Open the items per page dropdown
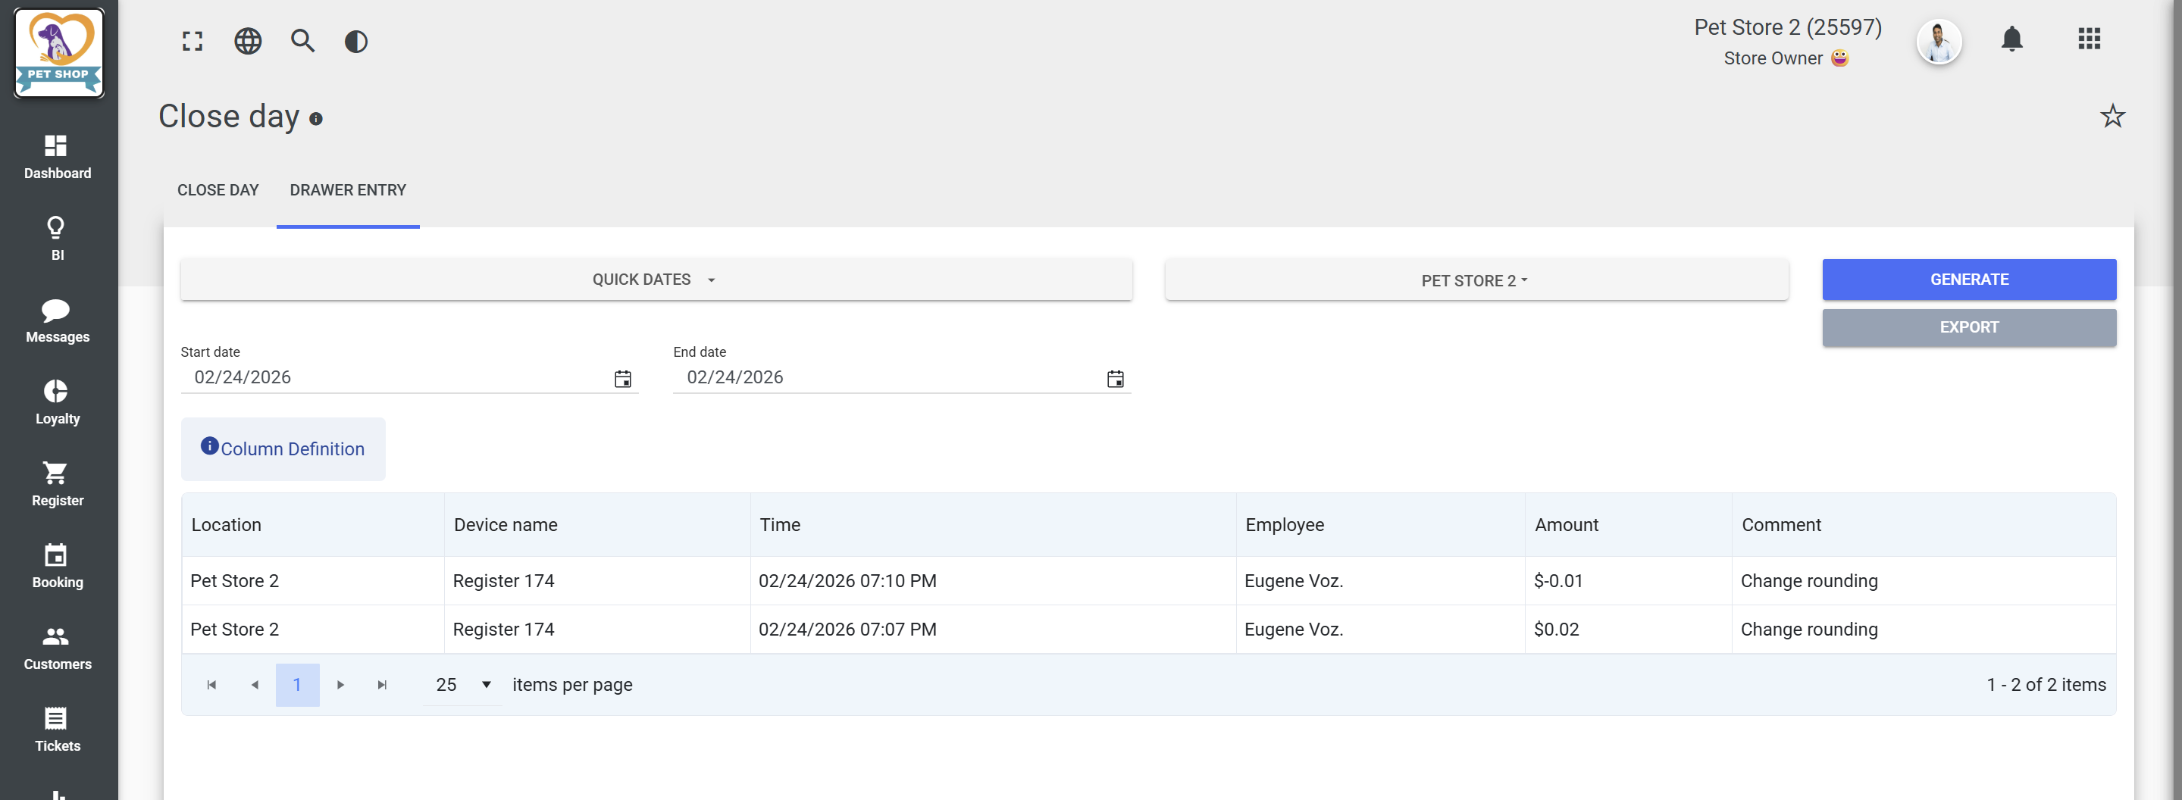2182x800 pixels. (462, 685)
